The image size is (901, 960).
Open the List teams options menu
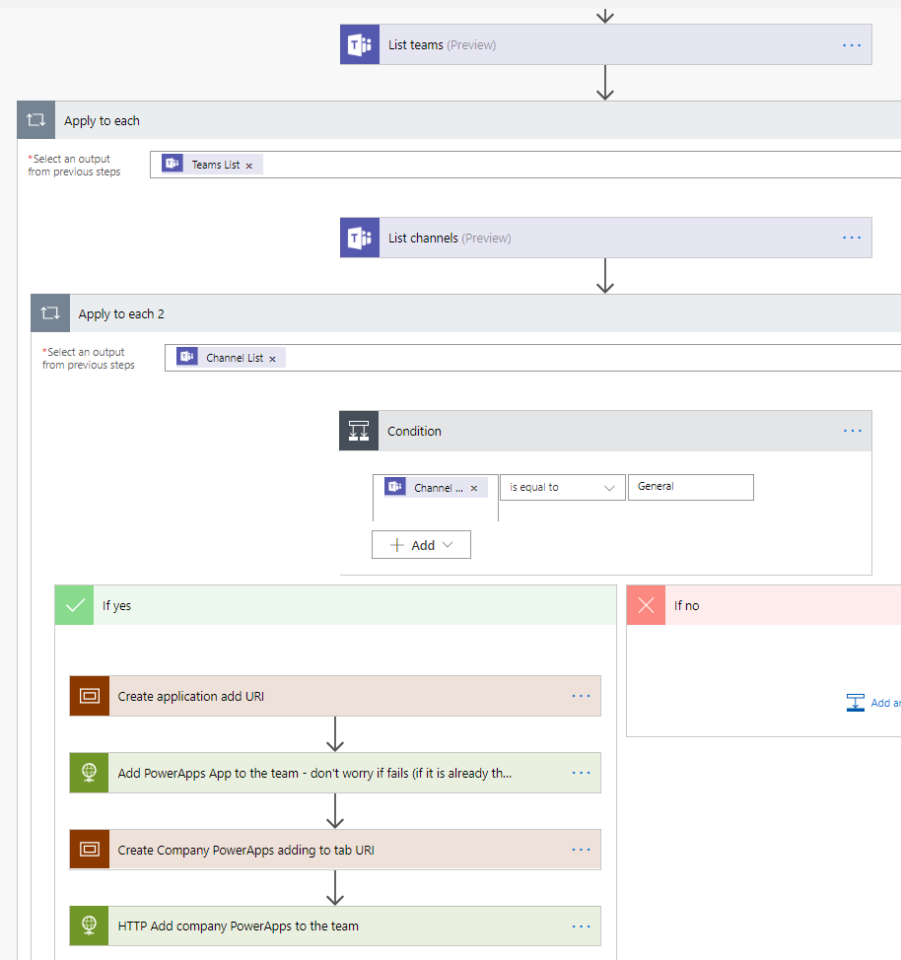click(x=852, y=44)
